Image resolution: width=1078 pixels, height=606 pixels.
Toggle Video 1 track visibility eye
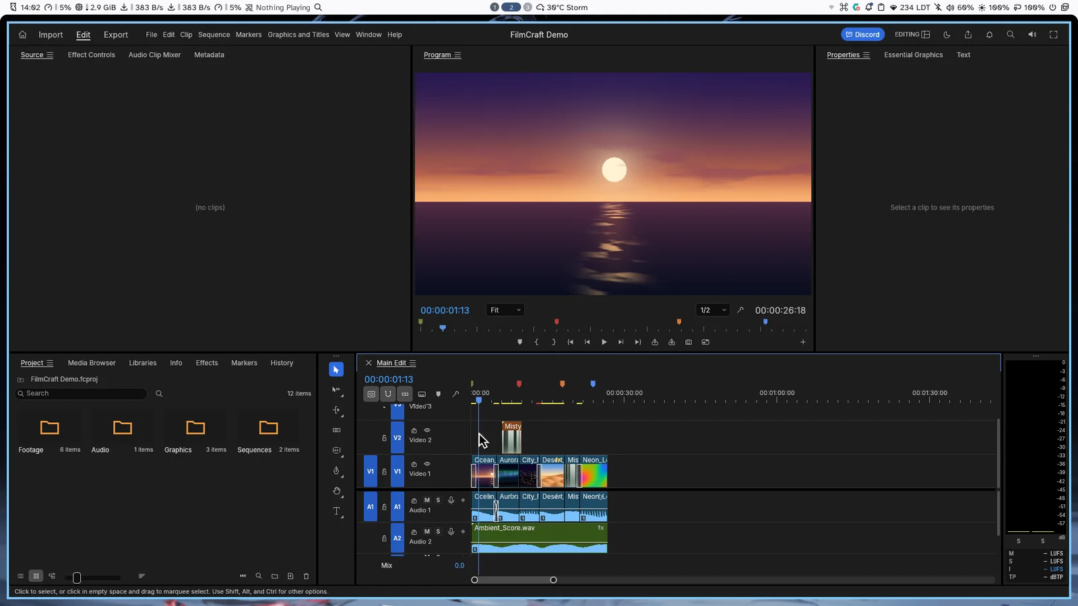click(426, 464)
